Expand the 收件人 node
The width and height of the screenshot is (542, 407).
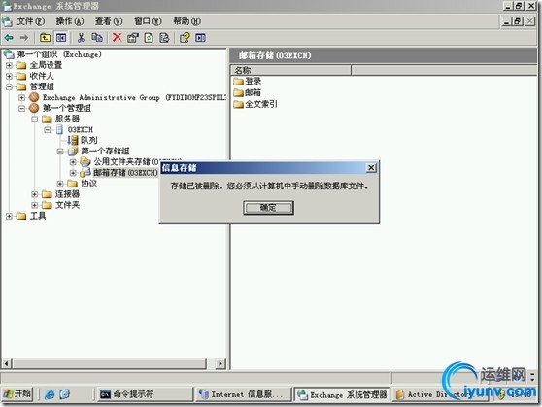pos(9,76)
